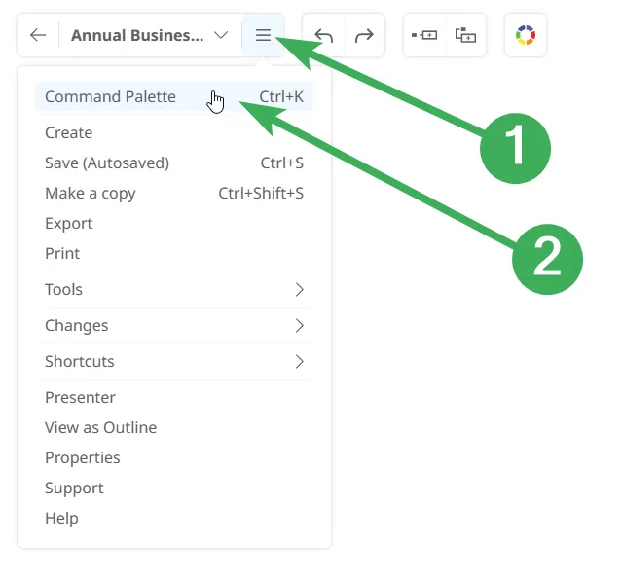Click Print in the menu
622x579 pixels.
tap(62, 253)
